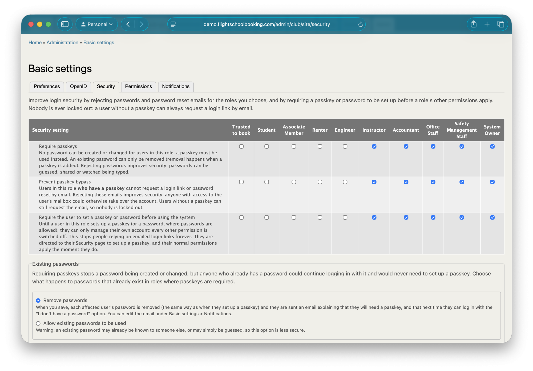Open the Notifications tab

click(176, 87)
